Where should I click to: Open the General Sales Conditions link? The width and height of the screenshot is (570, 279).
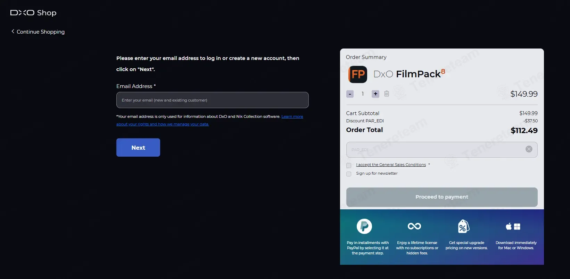click(x=391, y=165)
